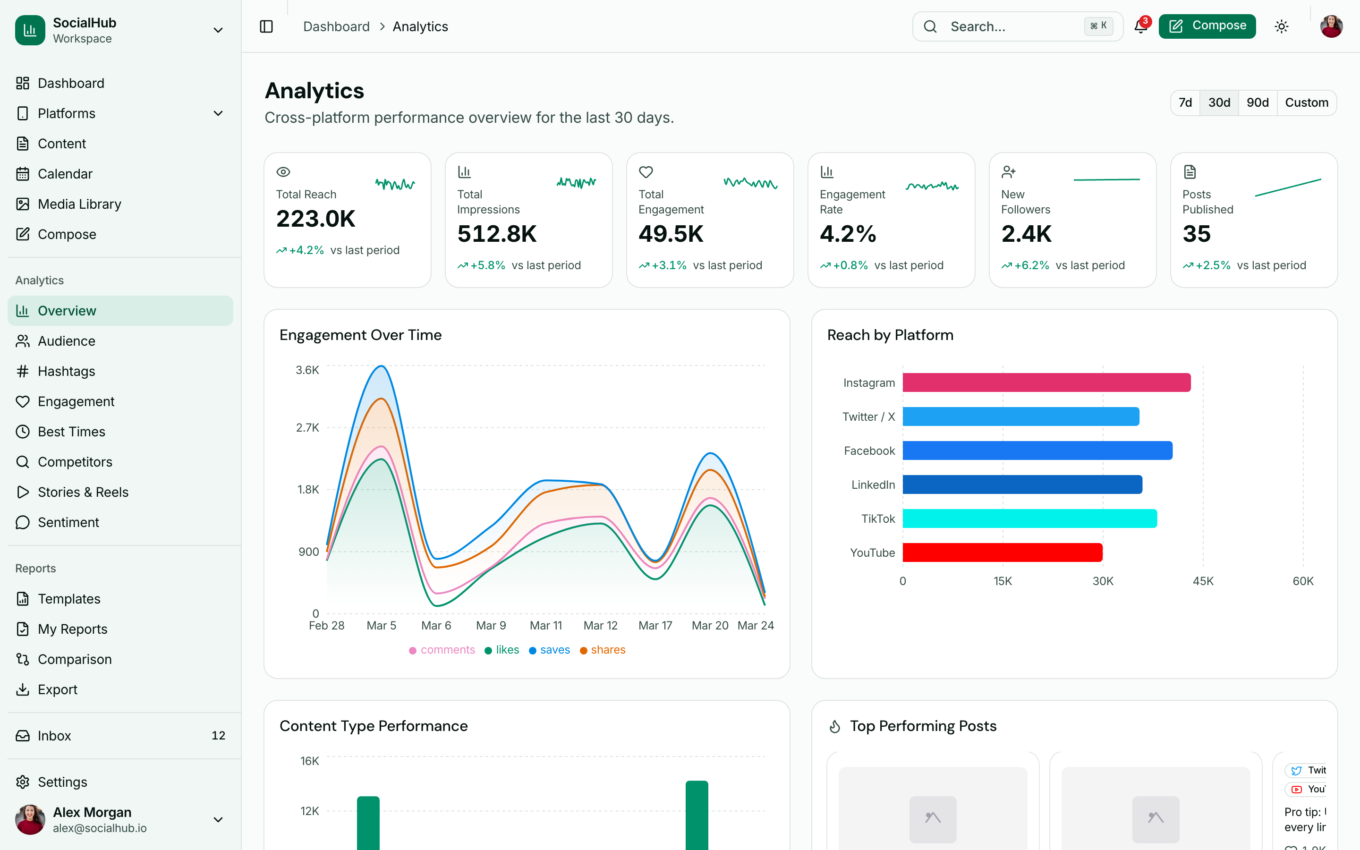Hide the saves series in Engagement legend
The height and width of the screenshot is (850, 1360).
tap(549, 649)
